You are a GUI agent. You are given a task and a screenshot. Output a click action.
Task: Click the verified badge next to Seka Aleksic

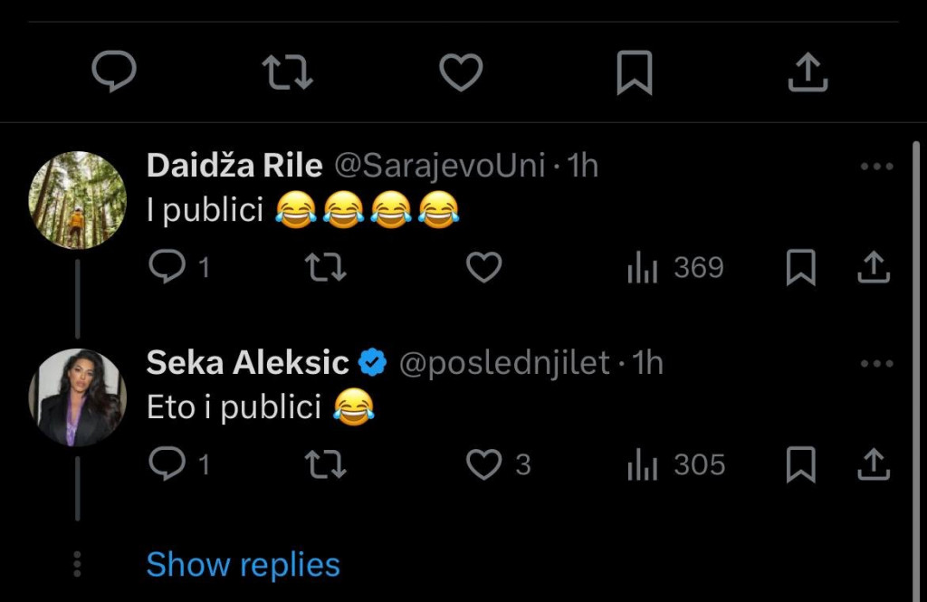[x=371, y=361]
